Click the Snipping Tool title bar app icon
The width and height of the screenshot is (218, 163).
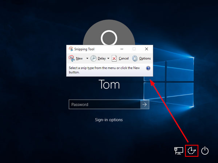71,49
